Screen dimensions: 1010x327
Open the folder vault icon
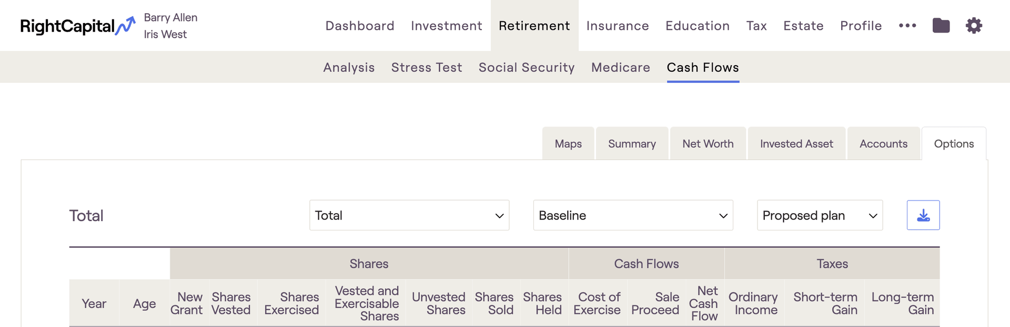coord(941,25)
